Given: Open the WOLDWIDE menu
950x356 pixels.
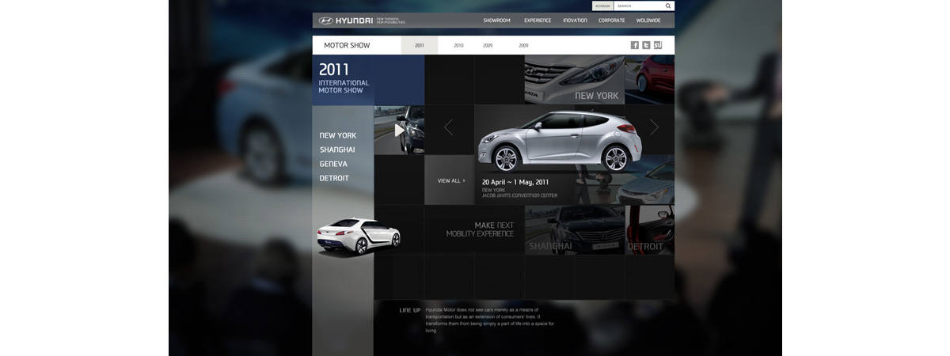Looking at the screenshot, I should click(x=648, y=21).
